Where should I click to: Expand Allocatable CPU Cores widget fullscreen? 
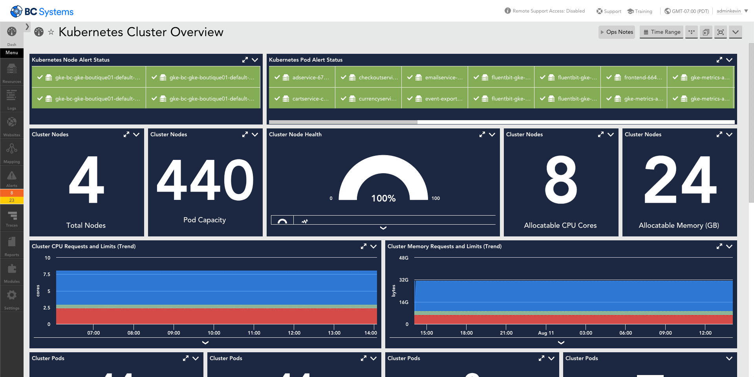click(601, 134)
